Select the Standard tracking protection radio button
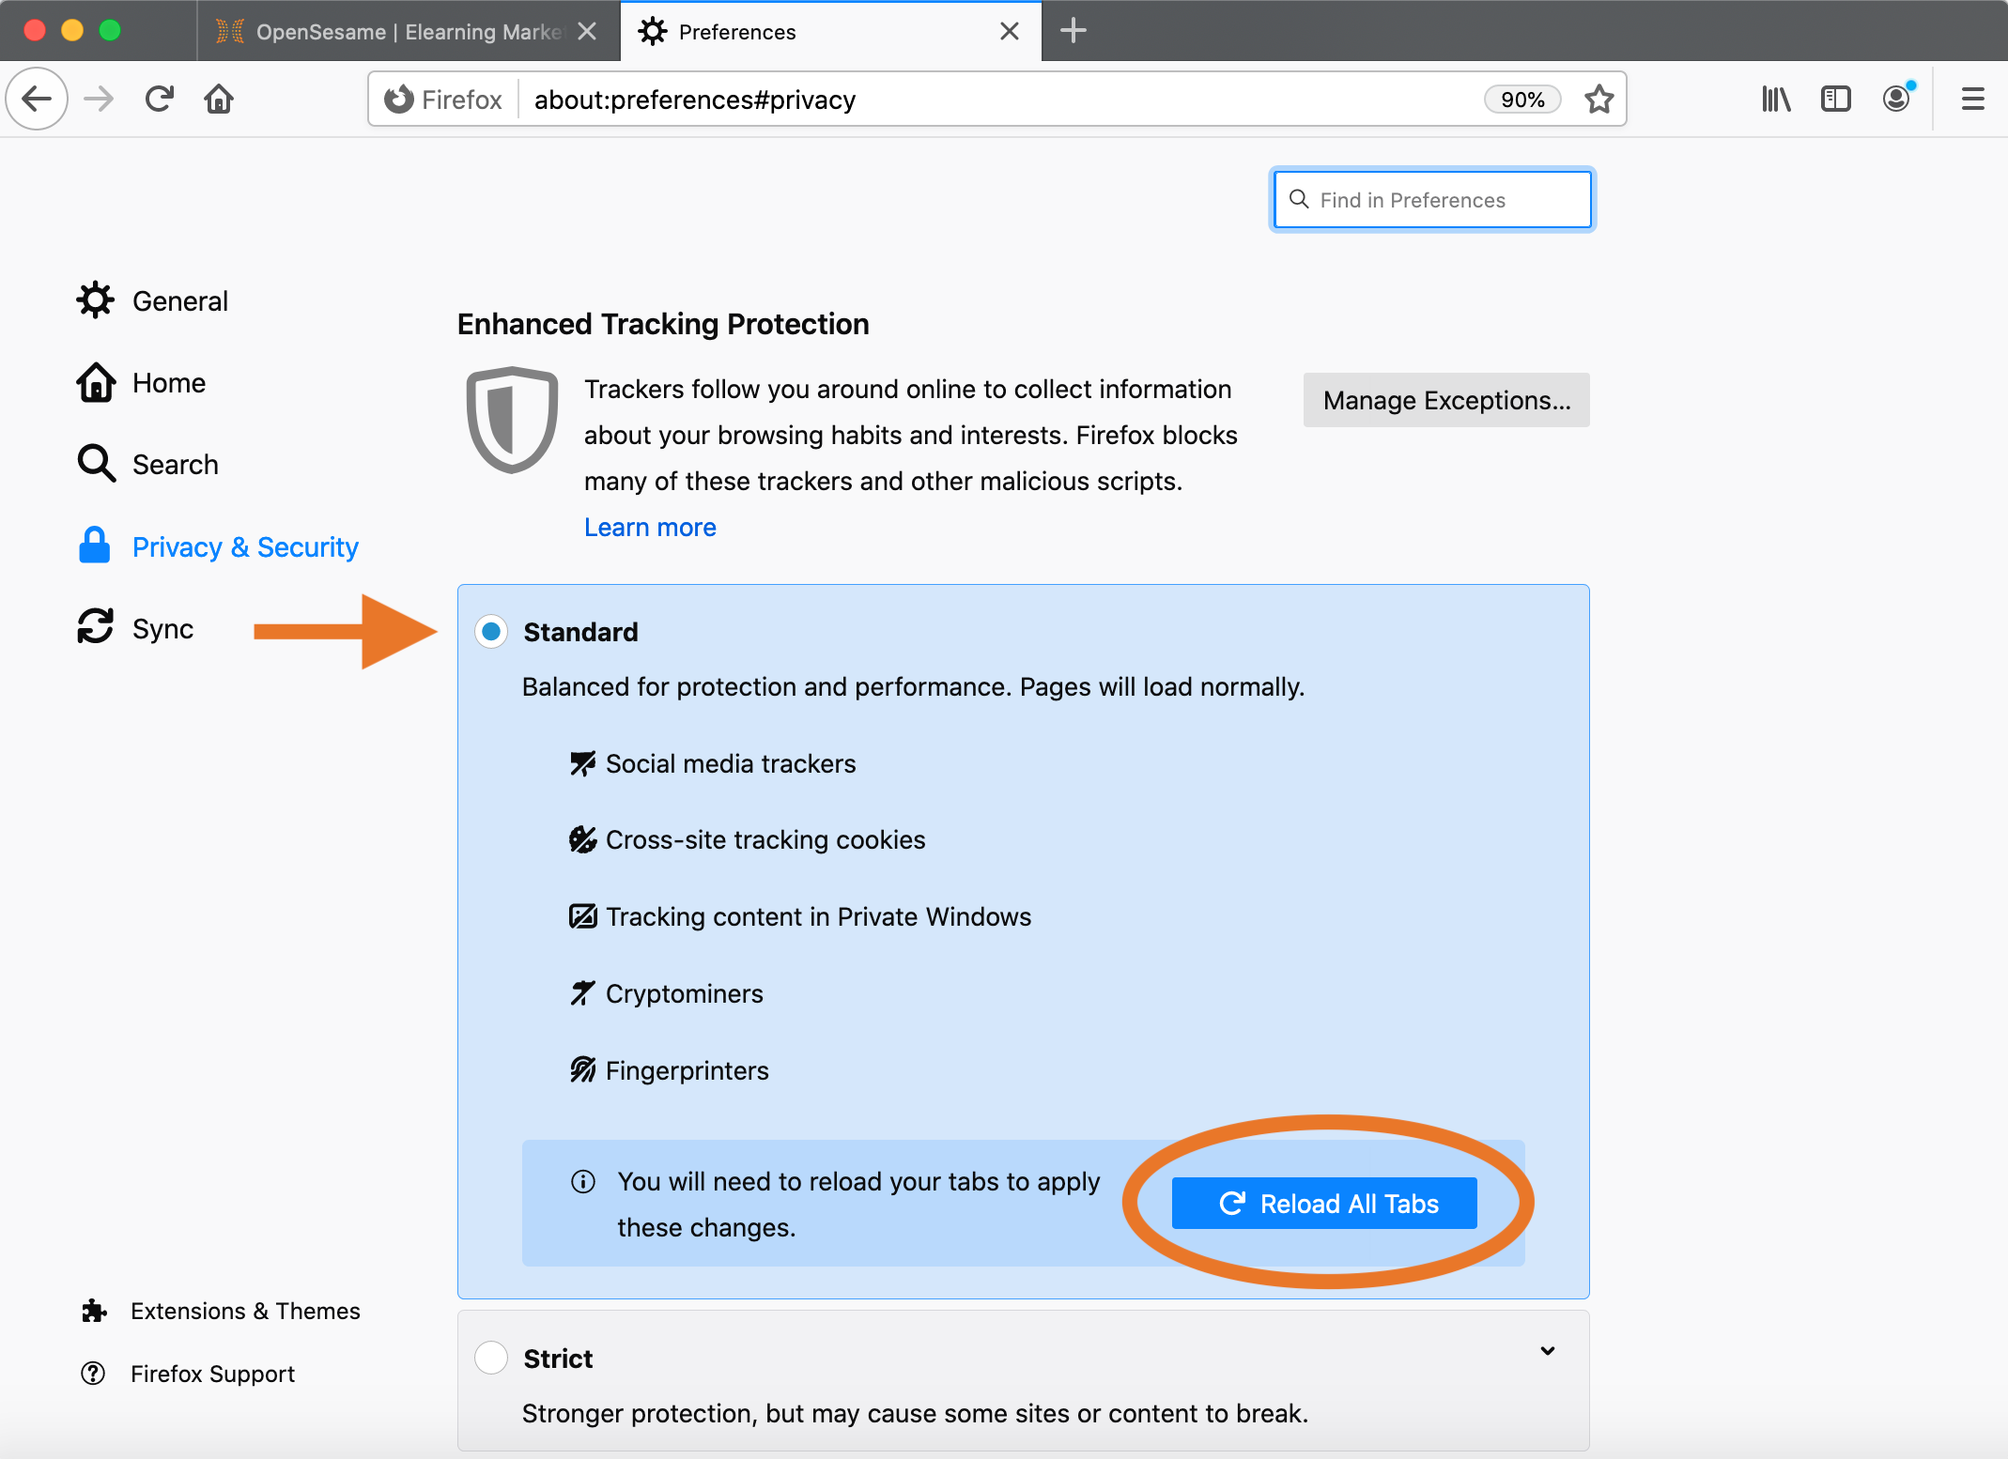The width and height of the screenshot is (2008, 1459). [491, 631]
